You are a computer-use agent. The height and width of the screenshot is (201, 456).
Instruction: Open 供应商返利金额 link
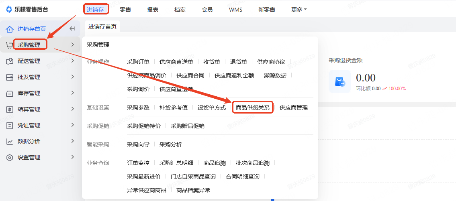pyautogui.click(x=234, y=75)
